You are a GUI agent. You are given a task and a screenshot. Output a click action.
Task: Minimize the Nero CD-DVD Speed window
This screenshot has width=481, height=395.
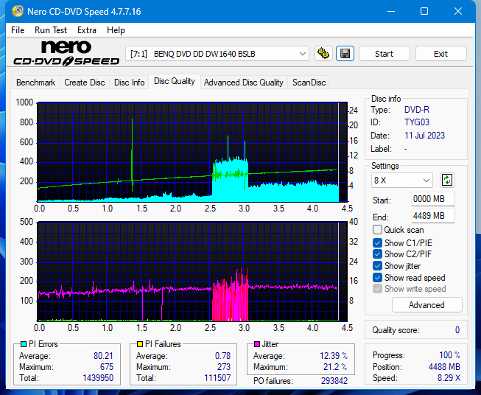coord(391,11)
